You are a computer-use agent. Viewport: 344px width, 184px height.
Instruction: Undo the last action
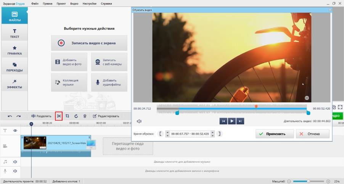point(10,116)
